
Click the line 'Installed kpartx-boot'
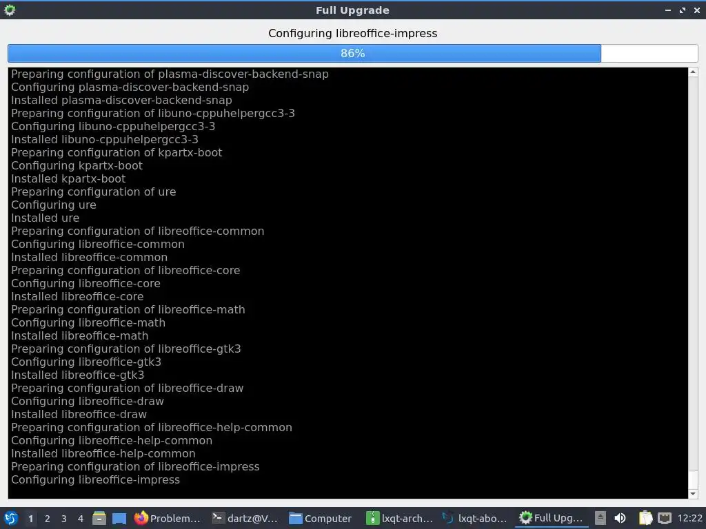pyautogui.click(x=68, y=178)
